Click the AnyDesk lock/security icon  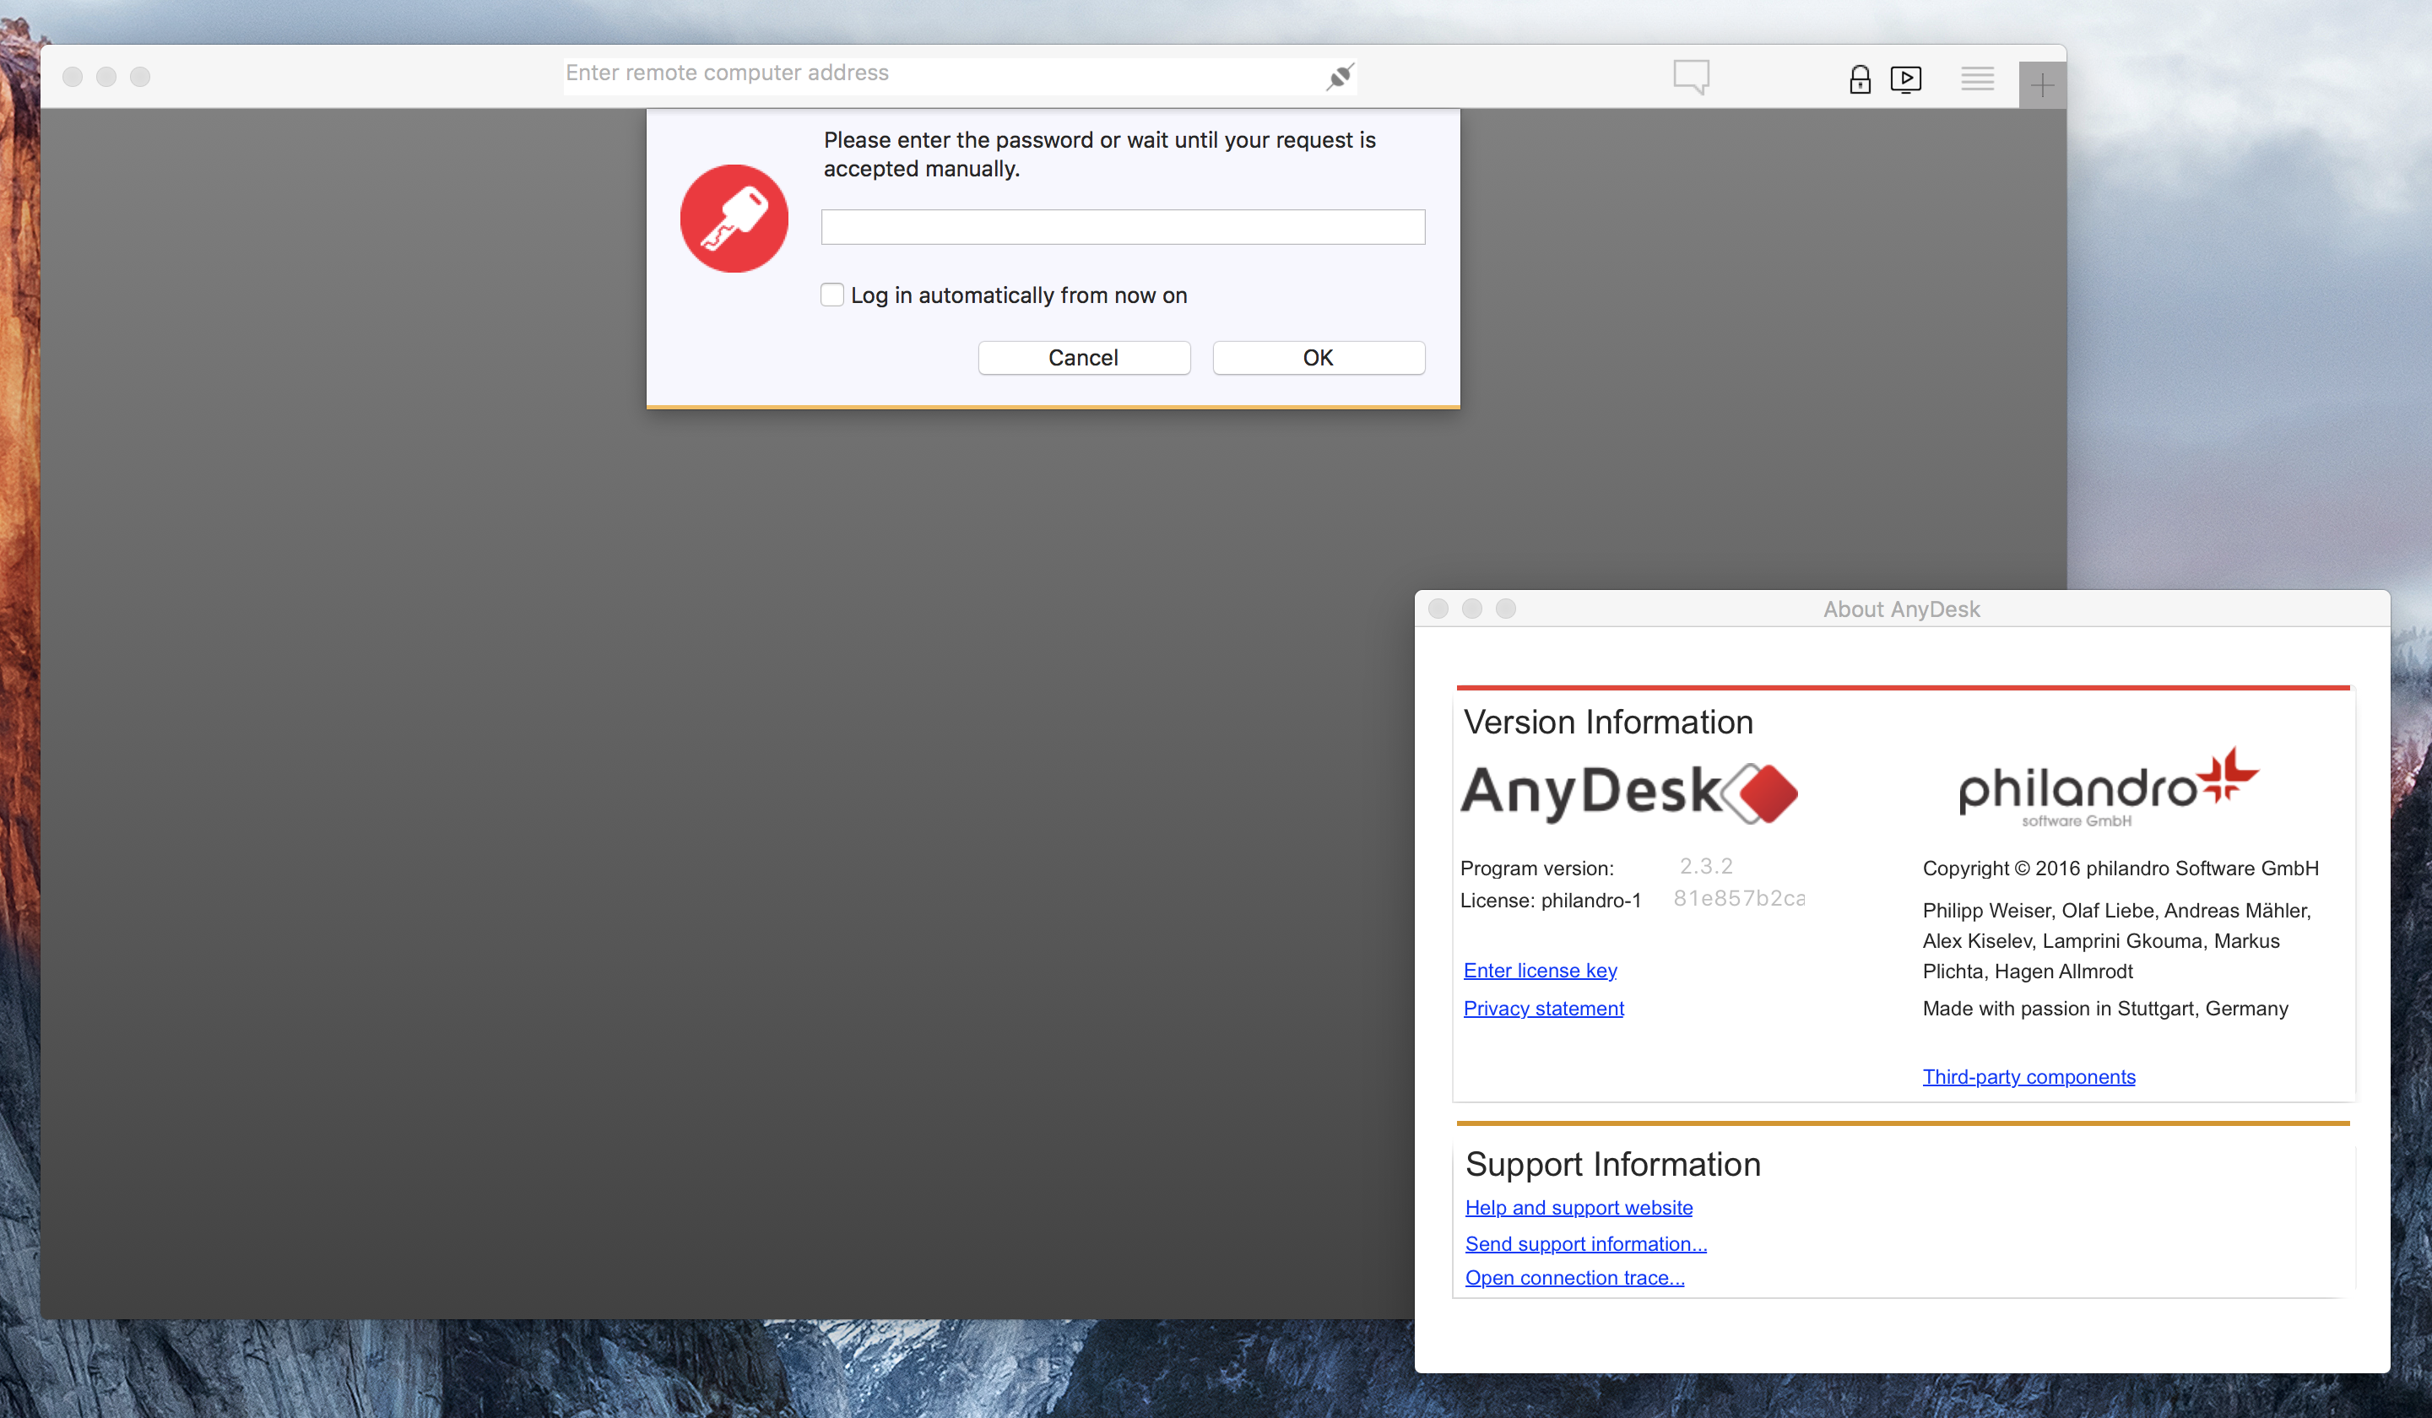tap(1858, 76)
